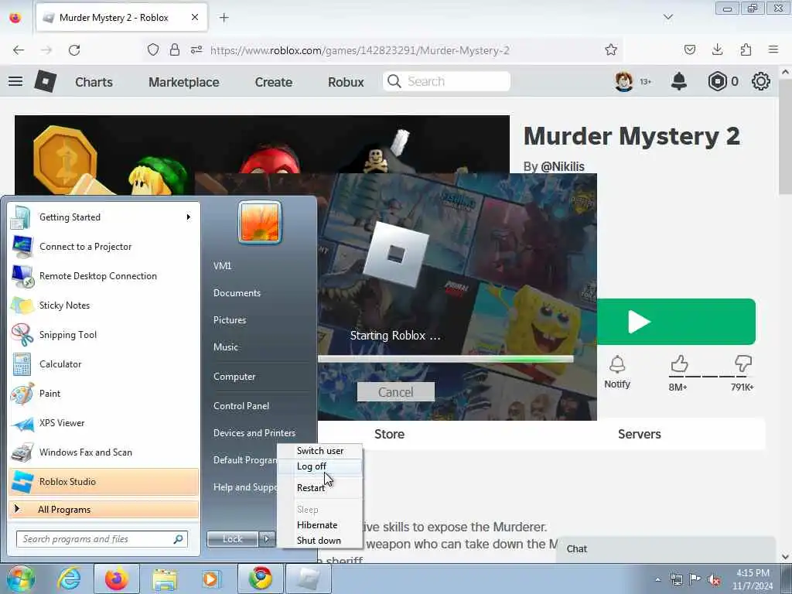This screenshot has width=792, height=594.
Task: Reload the Roblox page
Action: [x=74, y=50]
